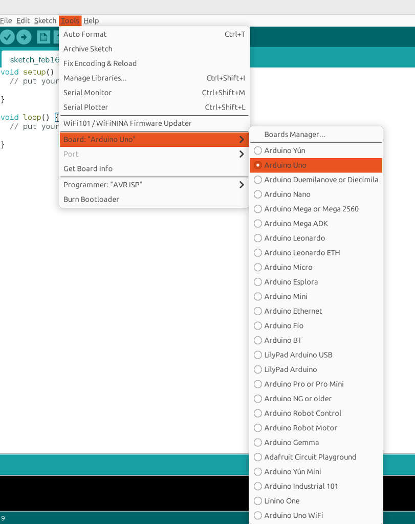Switch to the sketch_feb16 tab
The width and height of the screenshot is (415, 524).
tap(31, 59)
